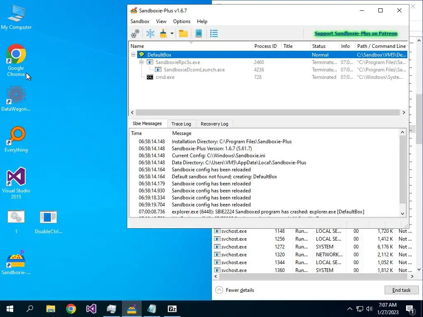Click End task in Task Manager
This screenshot has width=423, height=317.
pos(402,290)
